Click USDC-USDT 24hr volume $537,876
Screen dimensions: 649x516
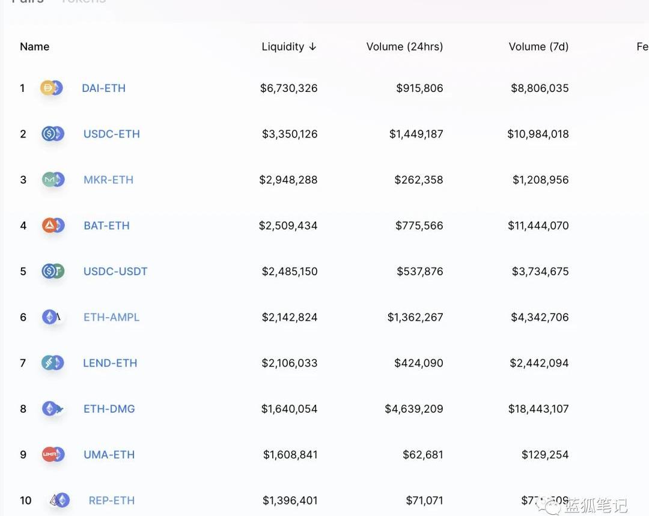[x=420, y=272]
